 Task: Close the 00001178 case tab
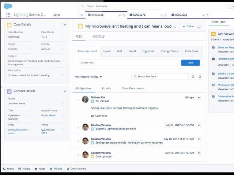pyautogui.click(x=165, y=15)
